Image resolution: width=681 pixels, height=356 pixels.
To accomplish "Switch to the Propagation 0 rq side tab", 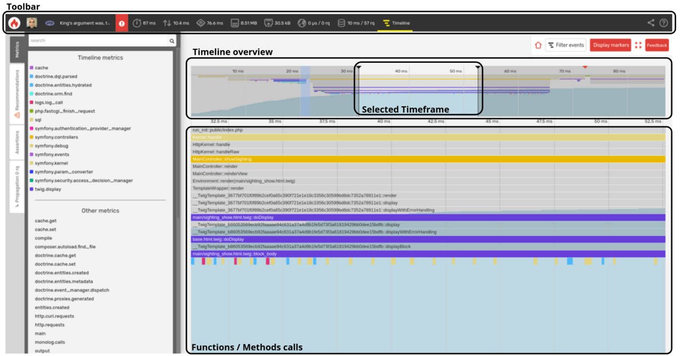I will pyautogui.click(x=17, y=186).
